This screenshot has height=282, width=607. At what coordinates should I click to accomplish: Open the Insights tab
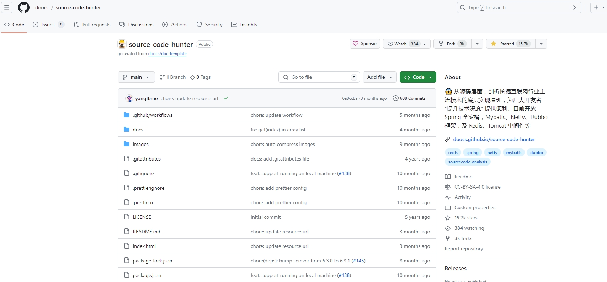click(x=244, y=25)
